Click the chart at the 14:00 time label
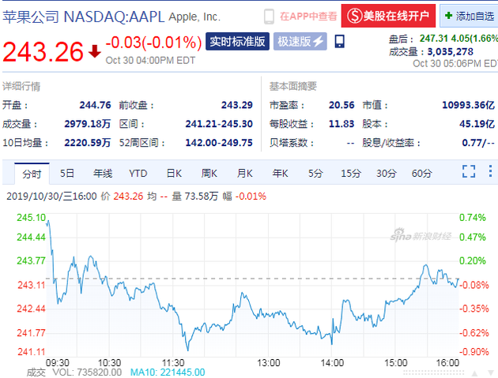Image resolution: width=498 pixels, height=378 pixels. coord(332,362)
